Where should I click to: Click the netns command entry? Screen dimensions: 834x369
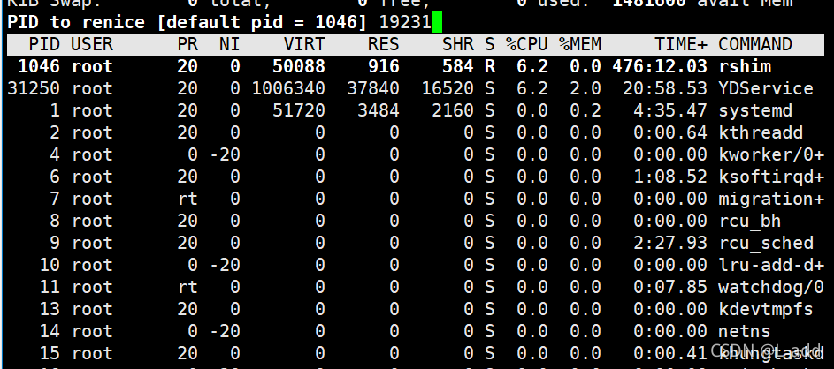tap(745, 331)
